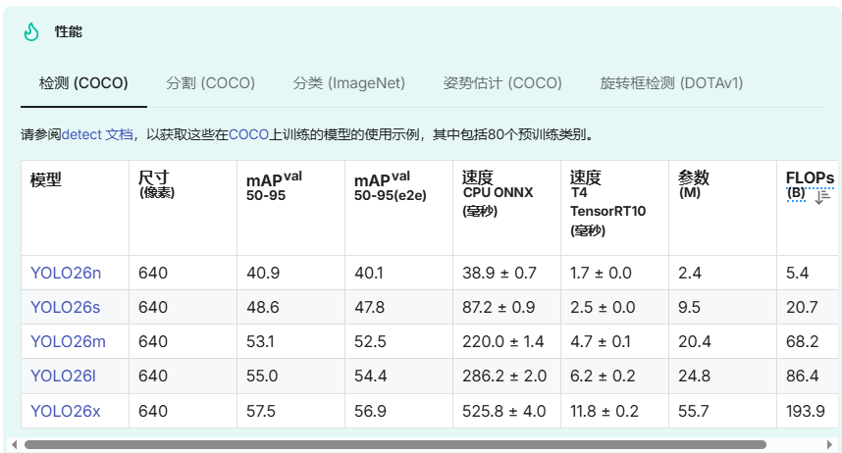The width and height of the screenshot is (842, 453).
Task: Click the 5.4 FLOPs cell
Action: coord(809,273)
